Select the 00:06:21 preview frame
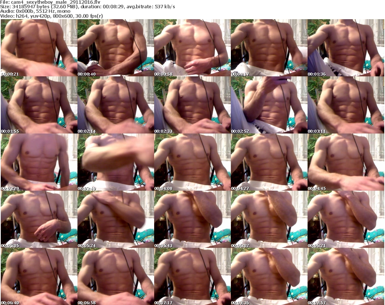 [x=346, y=219]
